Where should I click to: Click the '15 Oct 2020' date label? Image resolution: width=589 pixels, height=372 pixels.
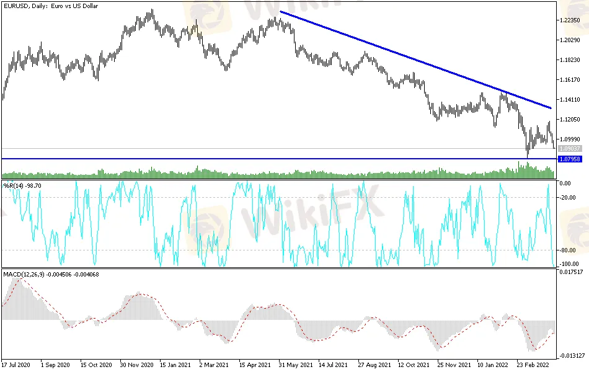[96, 365]
